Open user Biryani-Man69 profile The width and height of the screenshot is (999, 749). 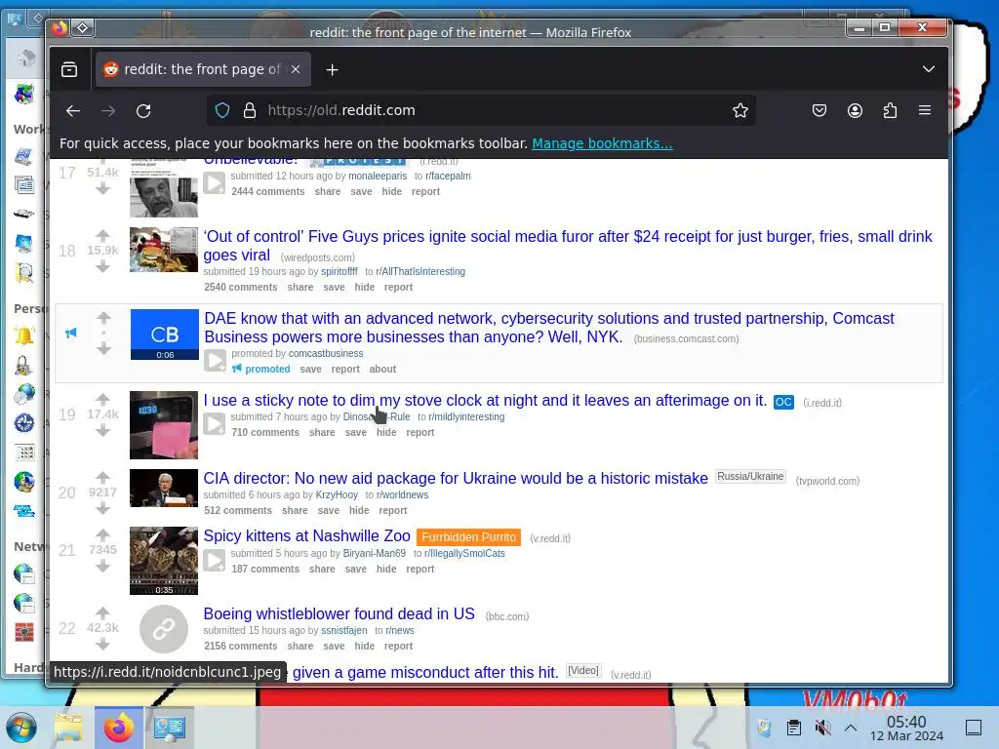click(374, 554)
